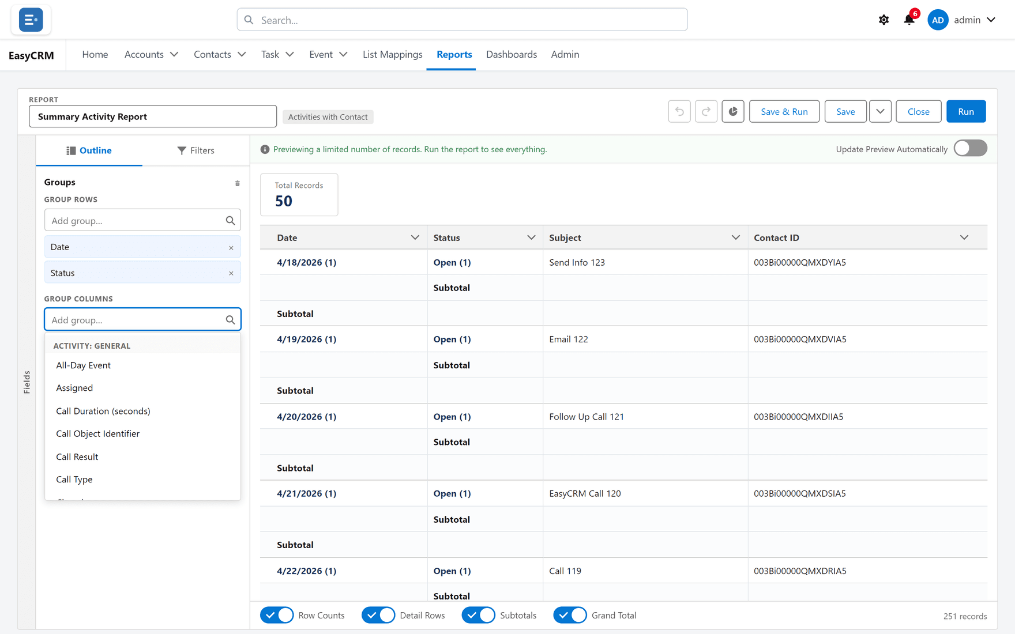Expand the vertical Fields panel
The width and height of the screenshot is (1015, 634).
(27, 382)
